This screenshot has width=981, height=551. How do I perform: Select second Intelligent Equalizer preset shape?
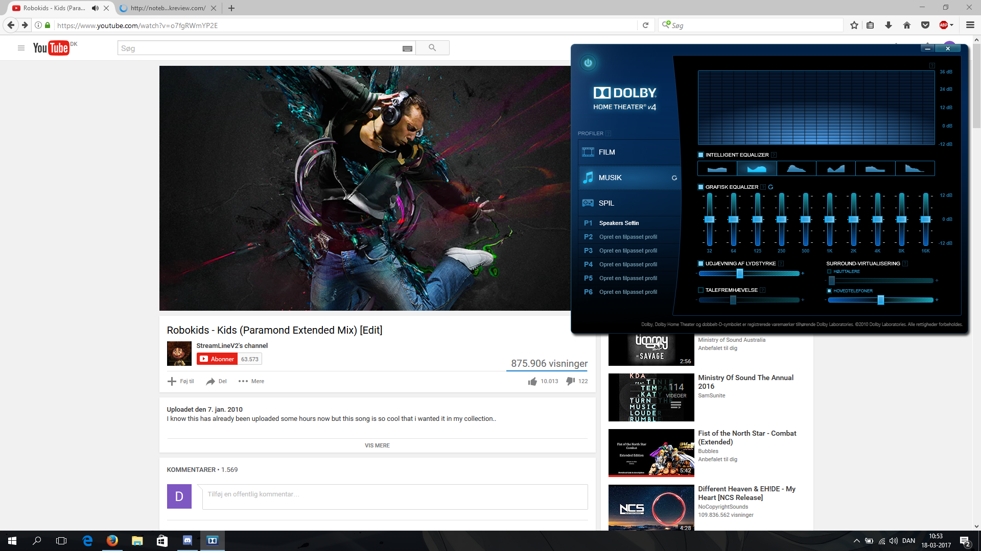point(757,168)
